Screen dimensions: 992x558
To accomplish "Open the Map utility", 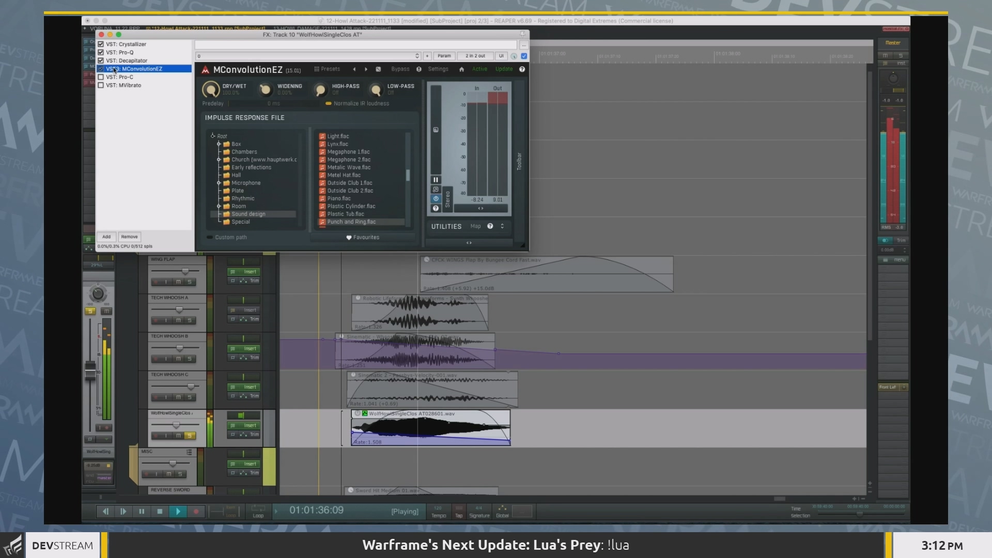I will [x=475, y=226].
